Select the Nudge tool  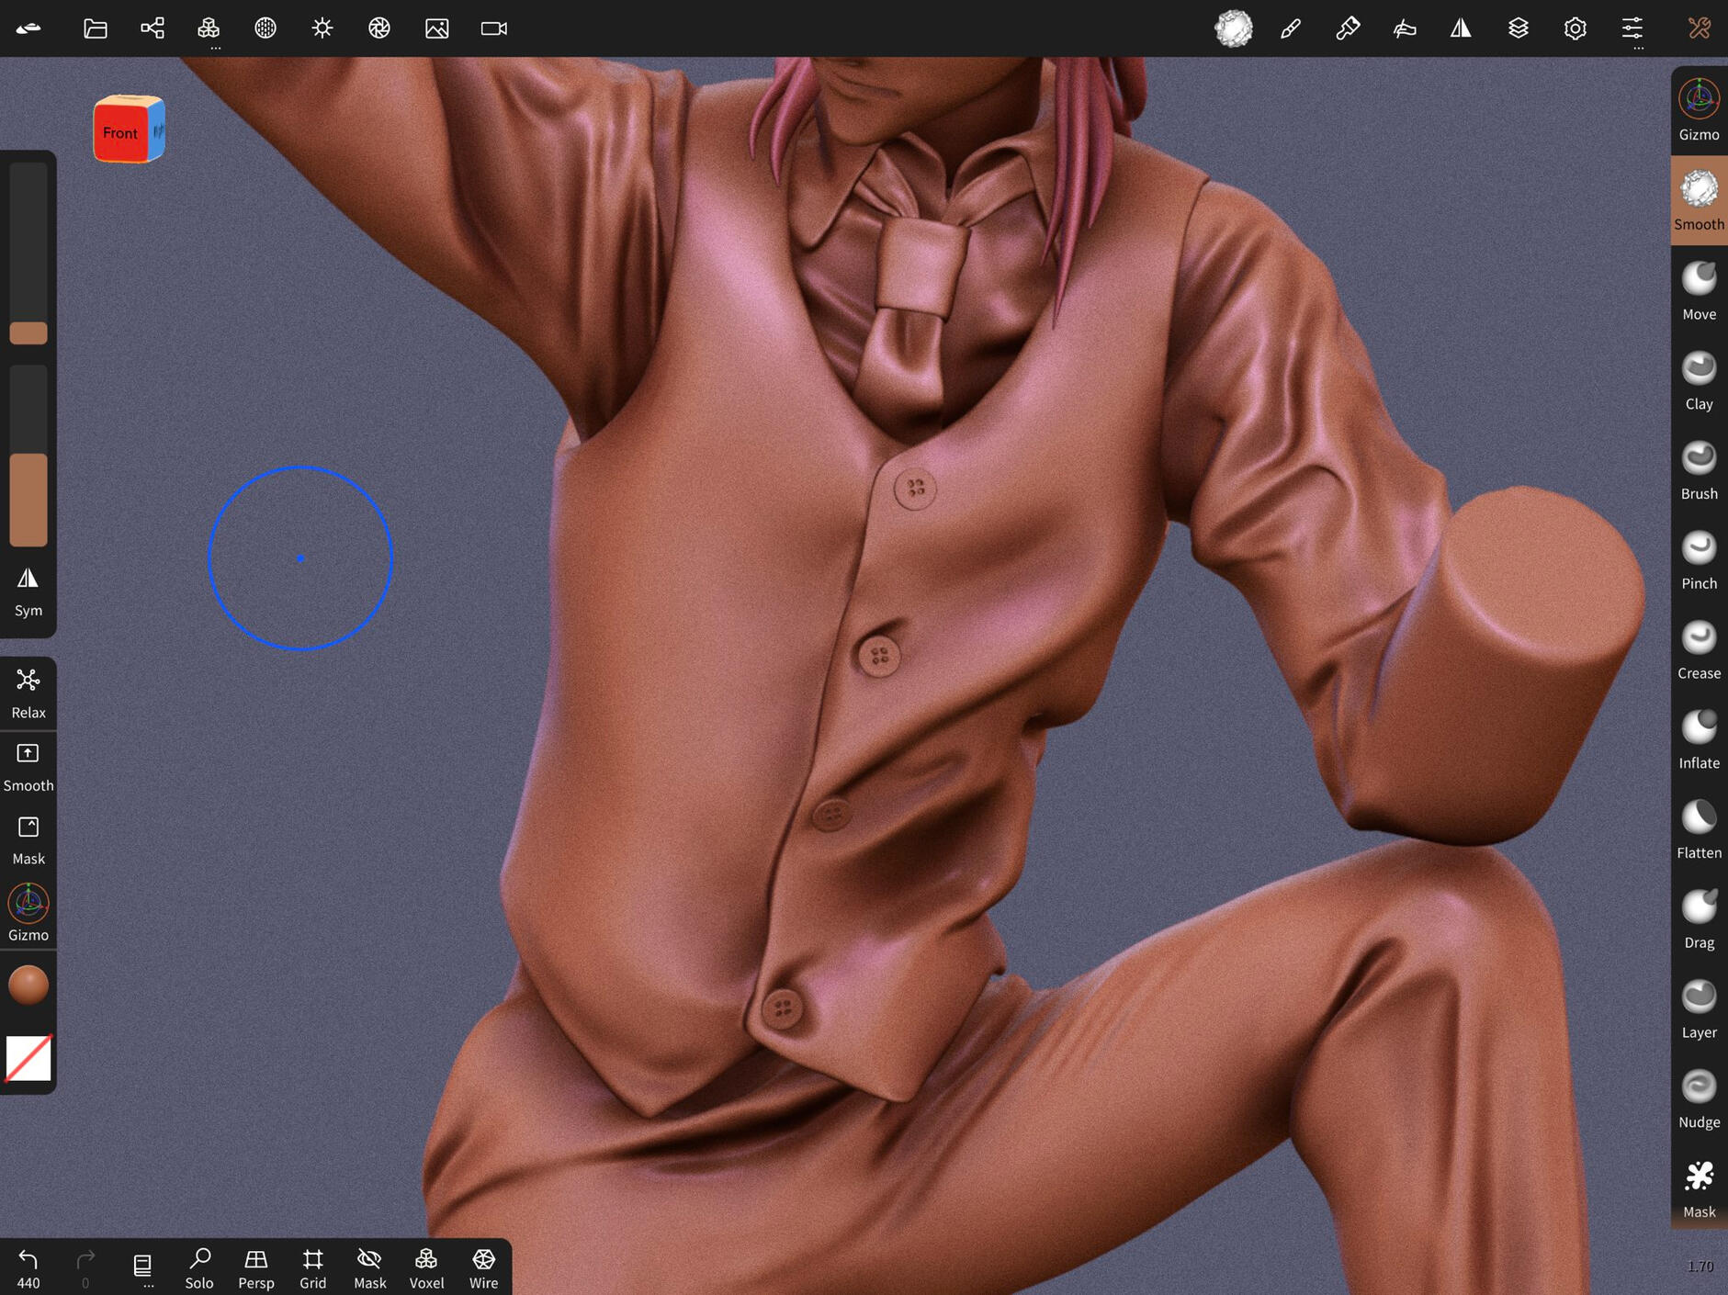pyautogui.click(x=1698, y=1098)
